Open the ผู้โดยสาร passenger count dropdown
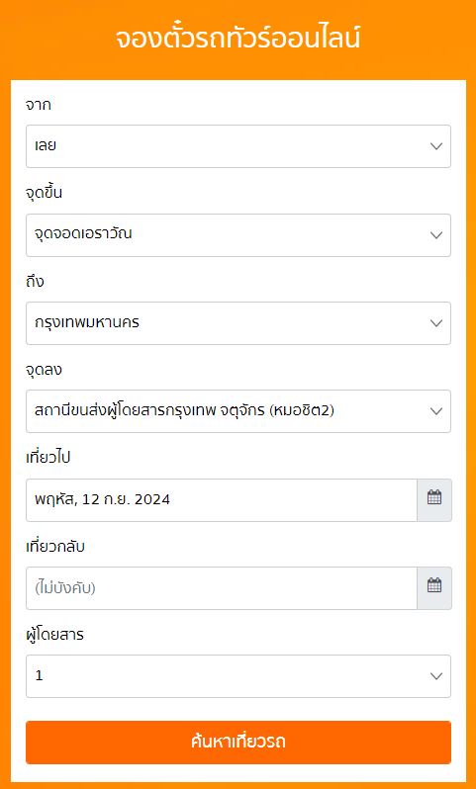This screenshot has height=789, width=476. (x=238, y=675)
